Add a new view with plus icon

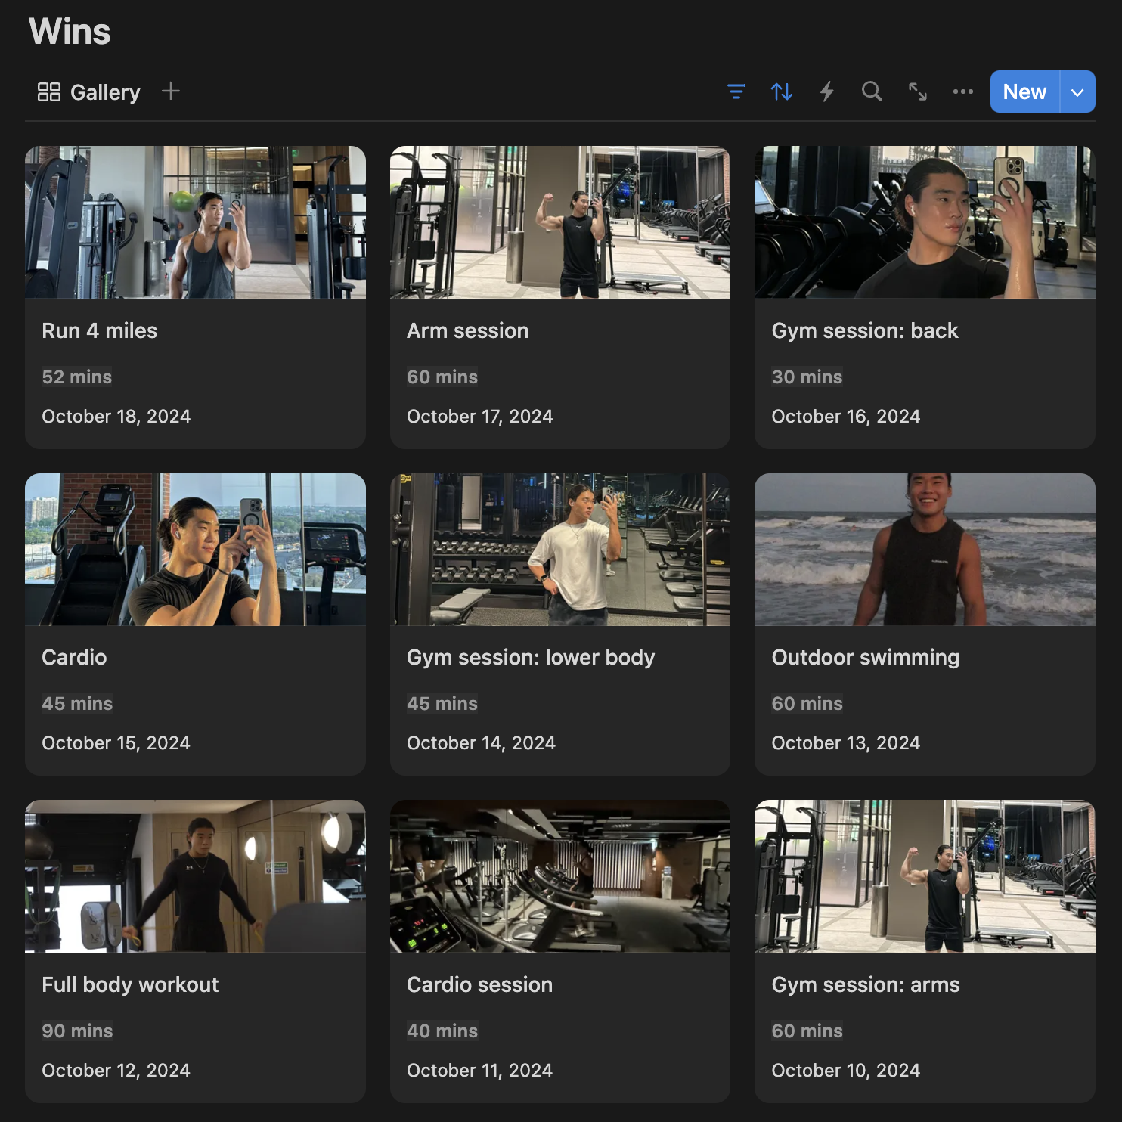pyautogui.click(x=171, y=91)
